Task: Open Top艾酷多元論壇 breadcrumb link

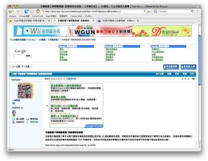Action: [x=23, y=40]
